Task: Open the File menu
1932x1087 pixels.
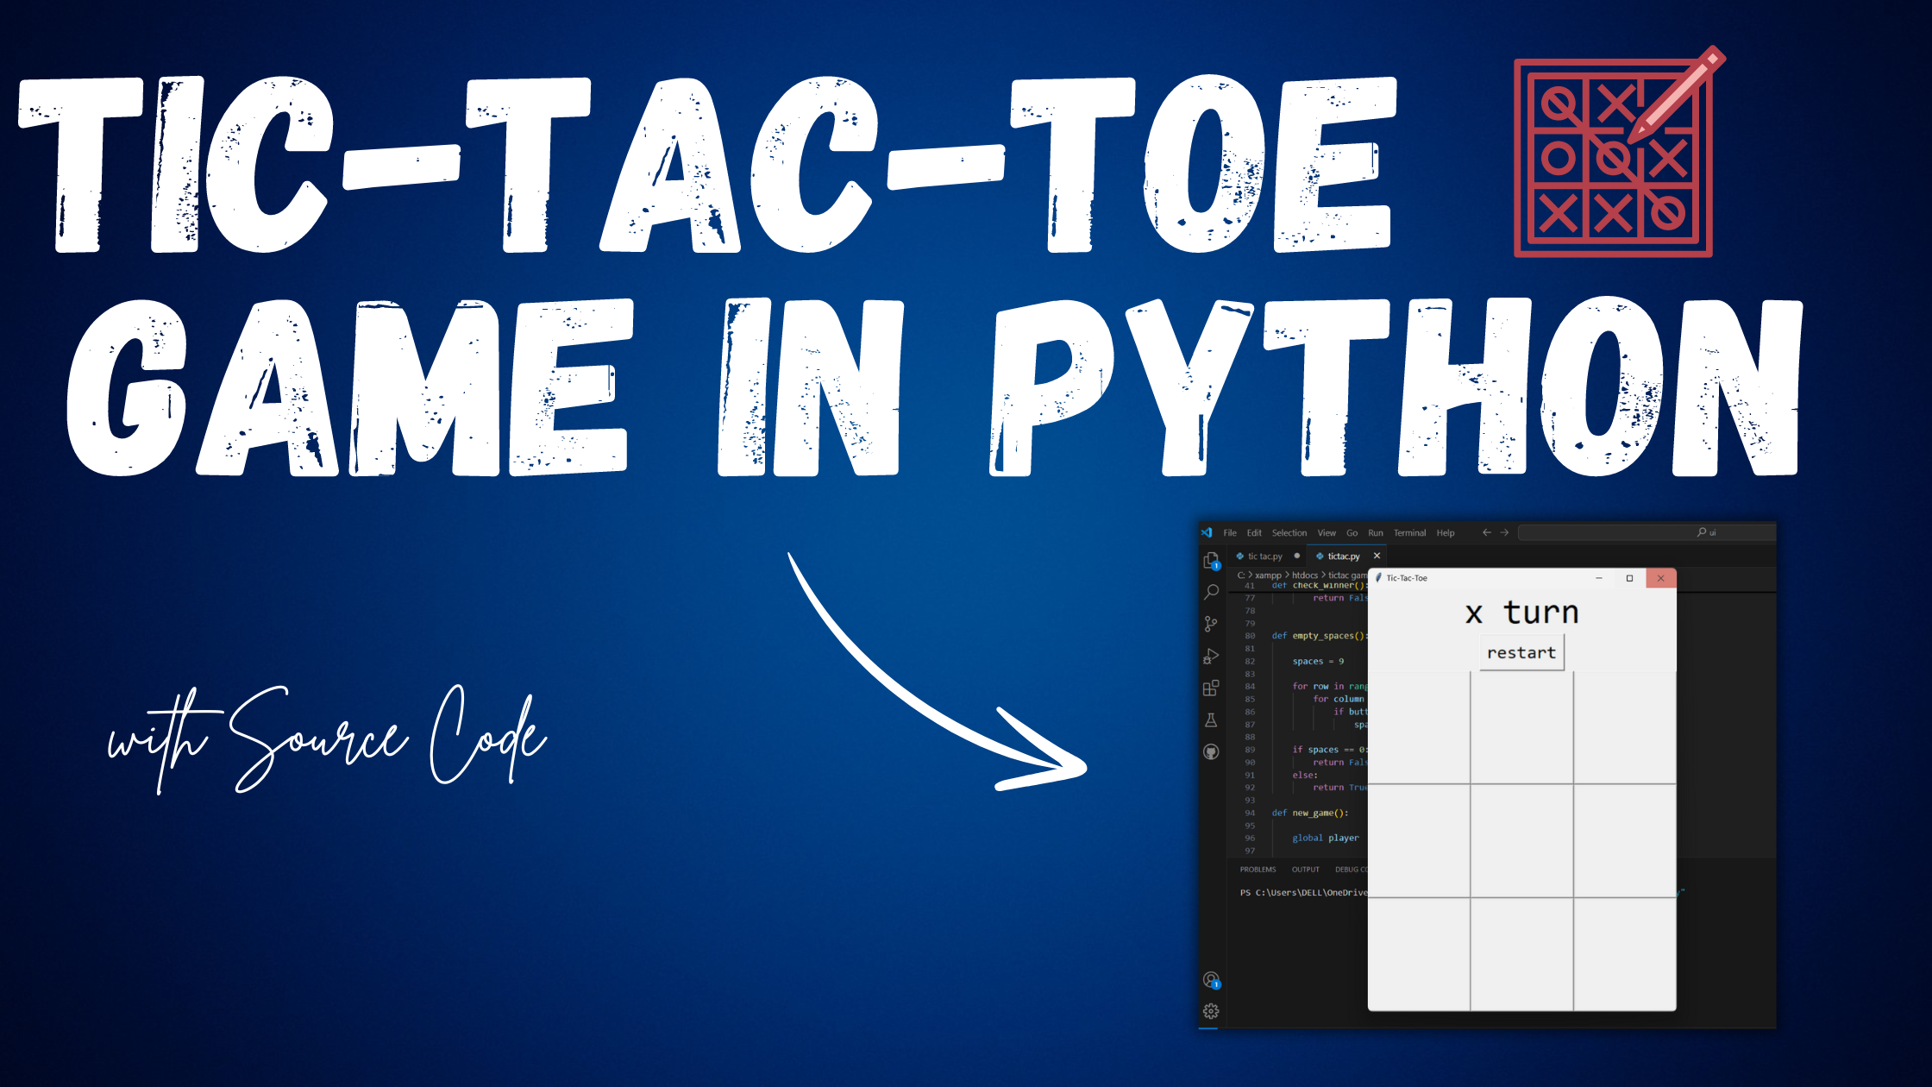Action: tap(1230, 532)
